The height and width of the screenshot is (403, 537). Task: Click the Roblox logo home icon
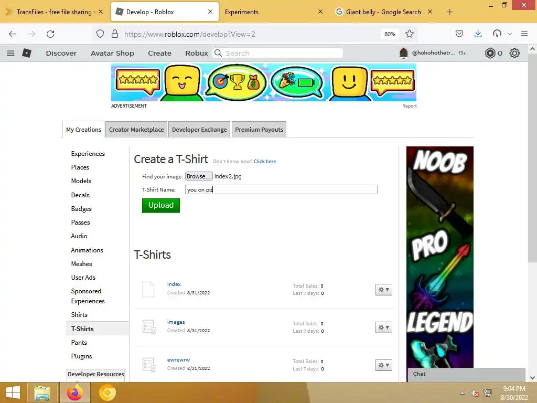tap(27, 53)
